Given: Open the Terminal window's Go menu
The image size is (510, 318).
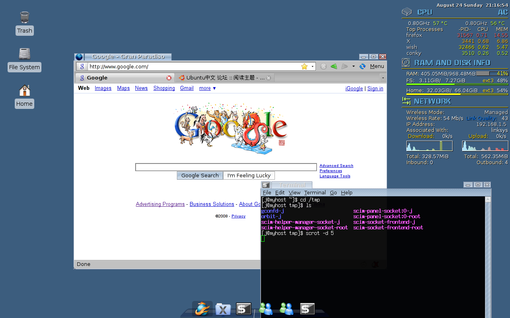Looking at the screenshot, I should click(333, 192).
